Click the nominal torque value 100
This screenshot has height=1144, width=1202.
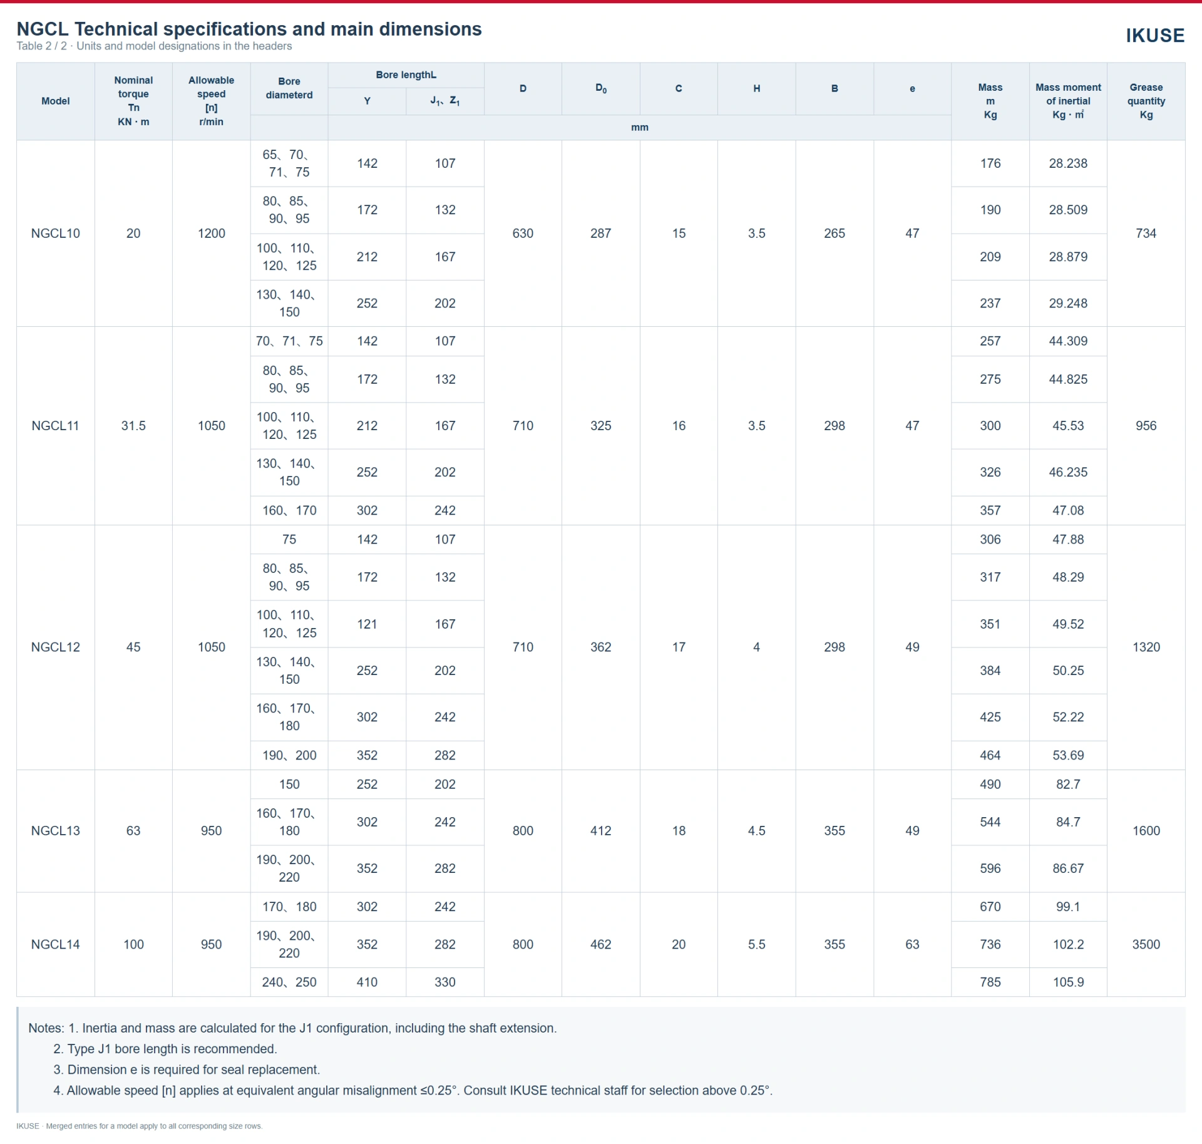pos(133,944)
